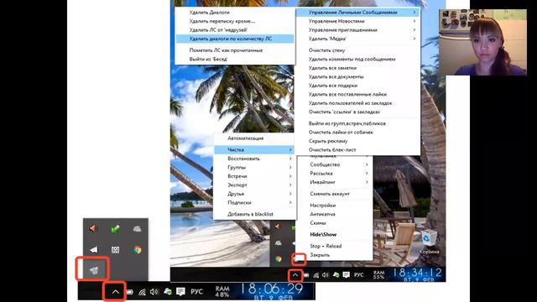Expand the Встречи submenu arrow
The width and height of the screenshot is (537, 302).
(290, 176)
